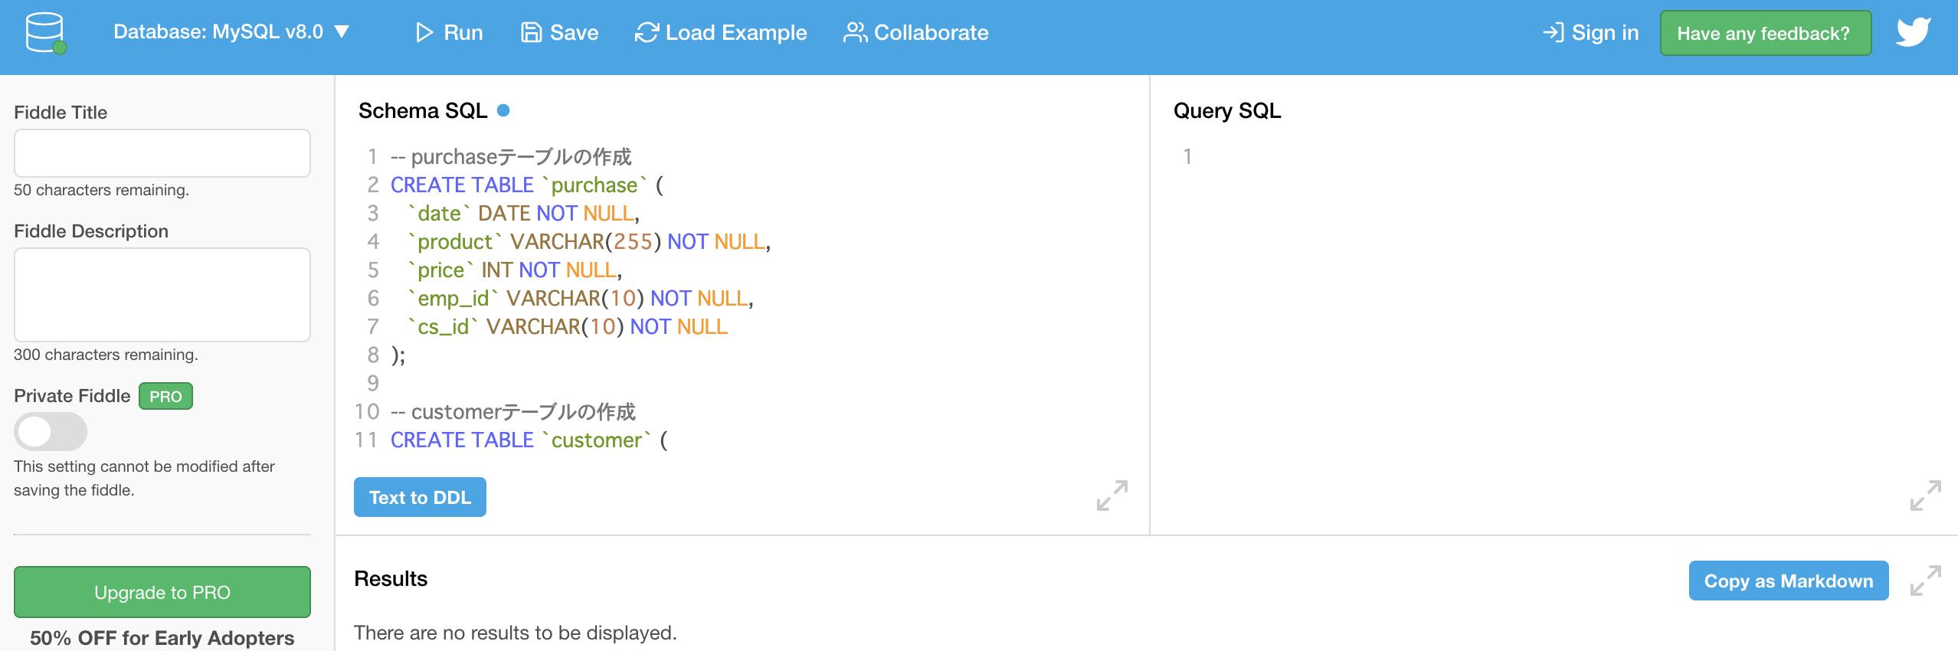Open the Database: MySQL v8.0 dropdown
This screenshot has height=651, width=1958.
click(x=231, y=32)
